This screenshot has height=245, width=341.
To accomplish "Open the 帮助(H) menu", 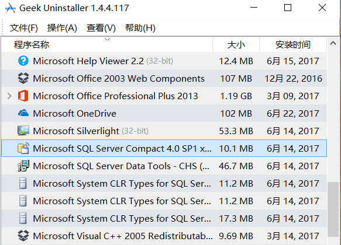I will (x=140, y=28).
